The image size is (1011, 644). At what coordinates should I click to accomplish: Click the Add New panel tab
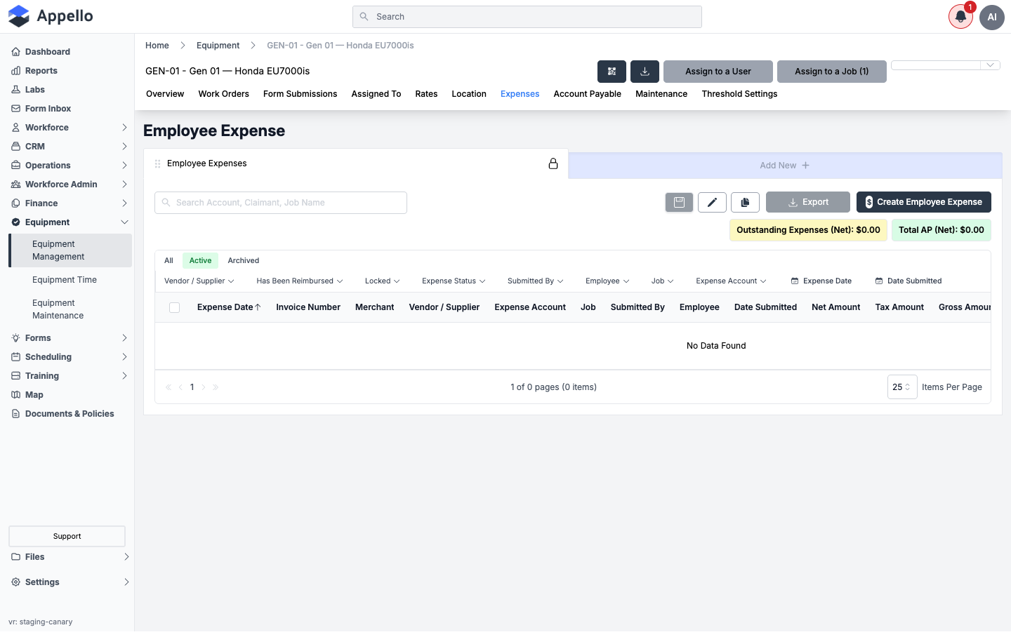pyautogui.click(x=785, y=166)
